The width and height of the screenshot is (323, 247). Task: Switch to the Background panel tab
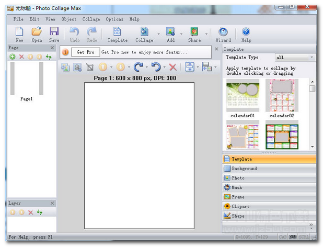point(269,169)
